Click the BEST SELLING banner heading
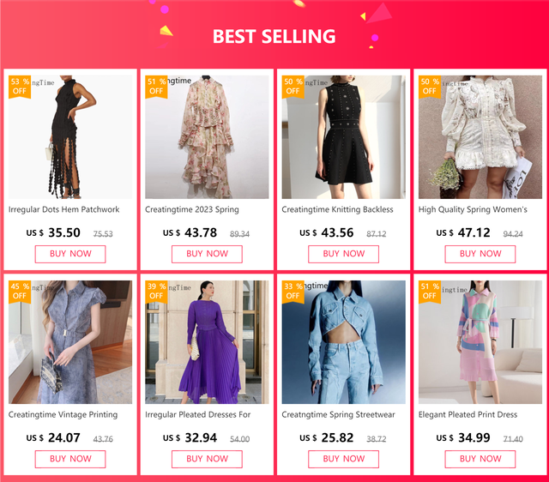549x482 pixels. 274,36
